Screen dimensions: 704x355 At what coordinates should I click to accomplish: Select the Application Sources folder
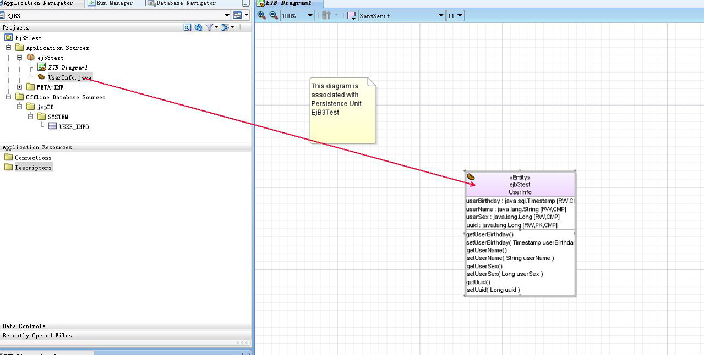57,48
